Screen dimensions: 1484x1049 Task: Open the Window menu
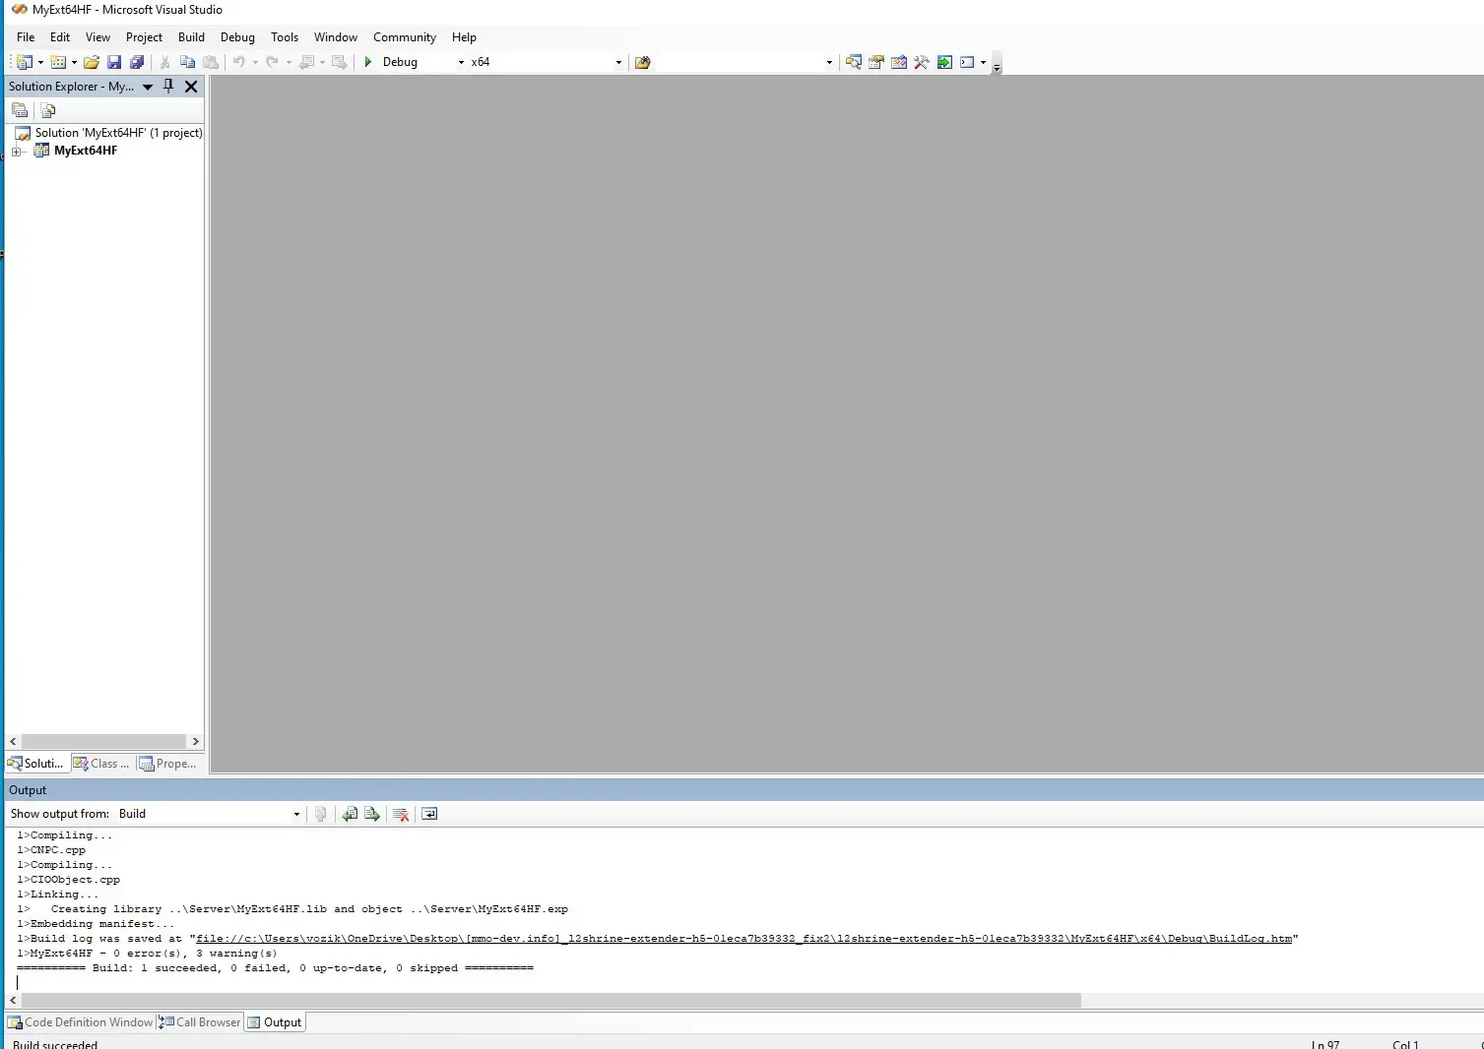coord(336,37)
